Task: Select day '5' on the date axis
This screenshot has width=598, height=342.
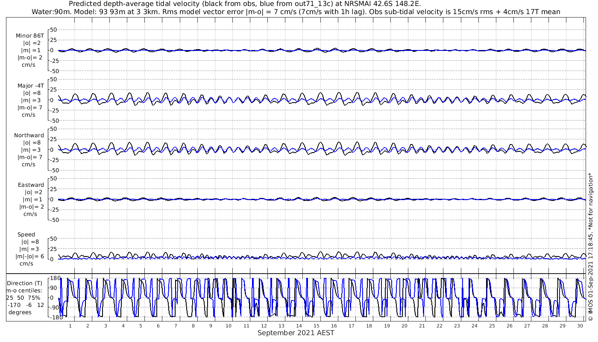Action: coord(141,326)
